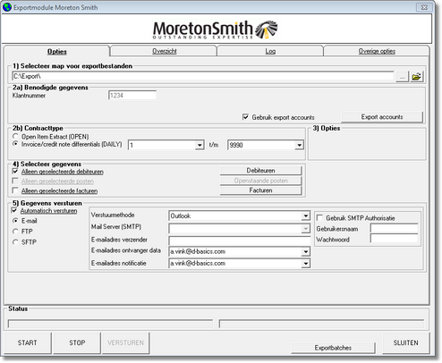The width and height of the screenshot is (442, 363).
Task: Click the globe application icon in title bar
Action: click(x=6, y=7)
